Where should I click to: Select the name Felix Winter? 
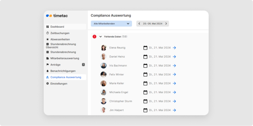[117, 74]
